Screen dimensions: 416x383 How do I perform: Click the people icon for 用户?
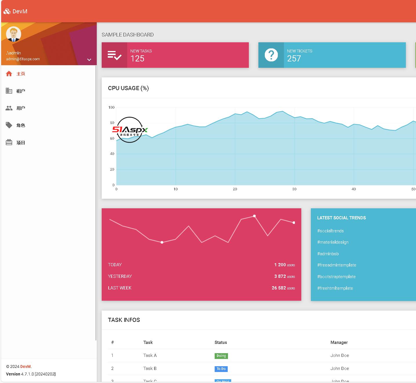click(9, 108)
